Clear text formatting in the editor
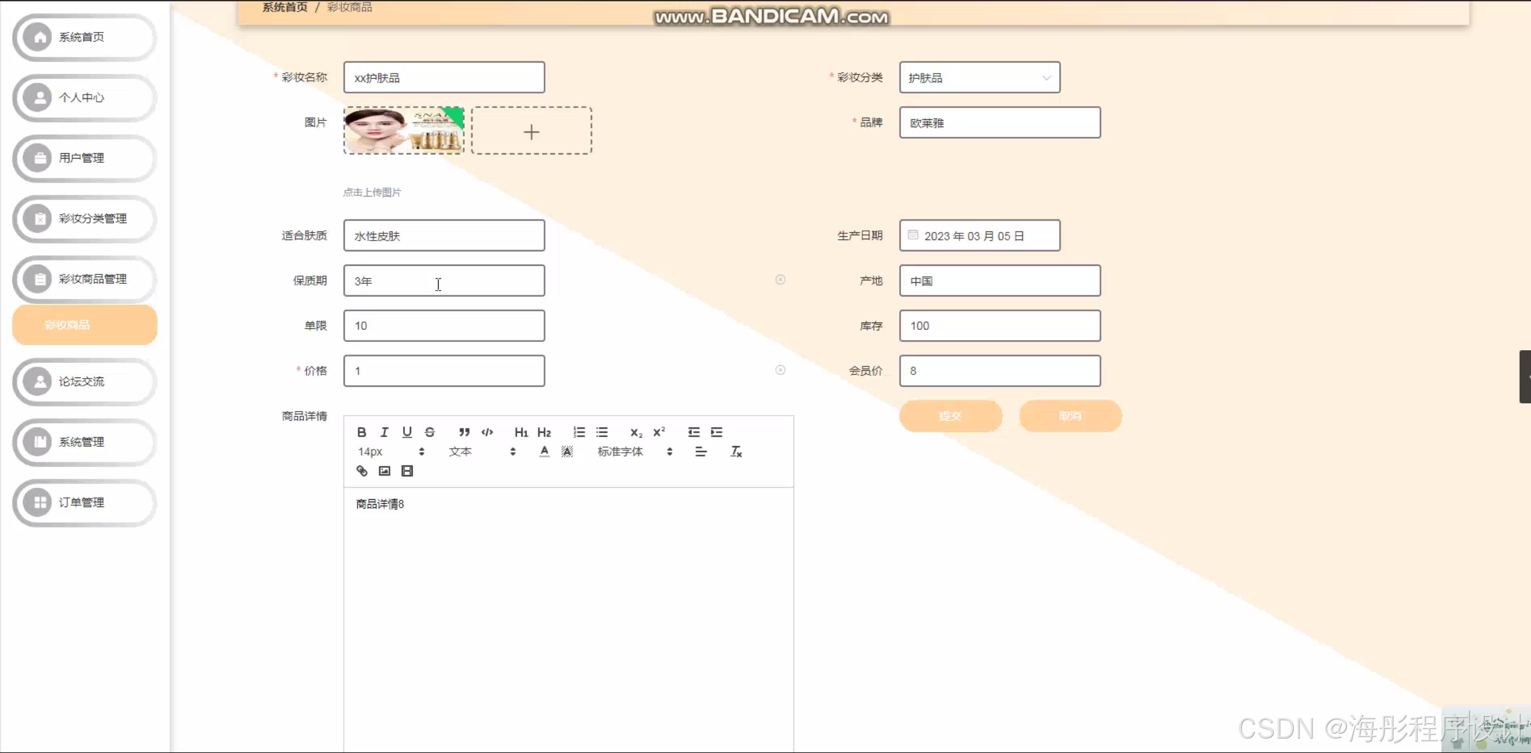This screenshot has height=753, width=1531. coord(736,452)
